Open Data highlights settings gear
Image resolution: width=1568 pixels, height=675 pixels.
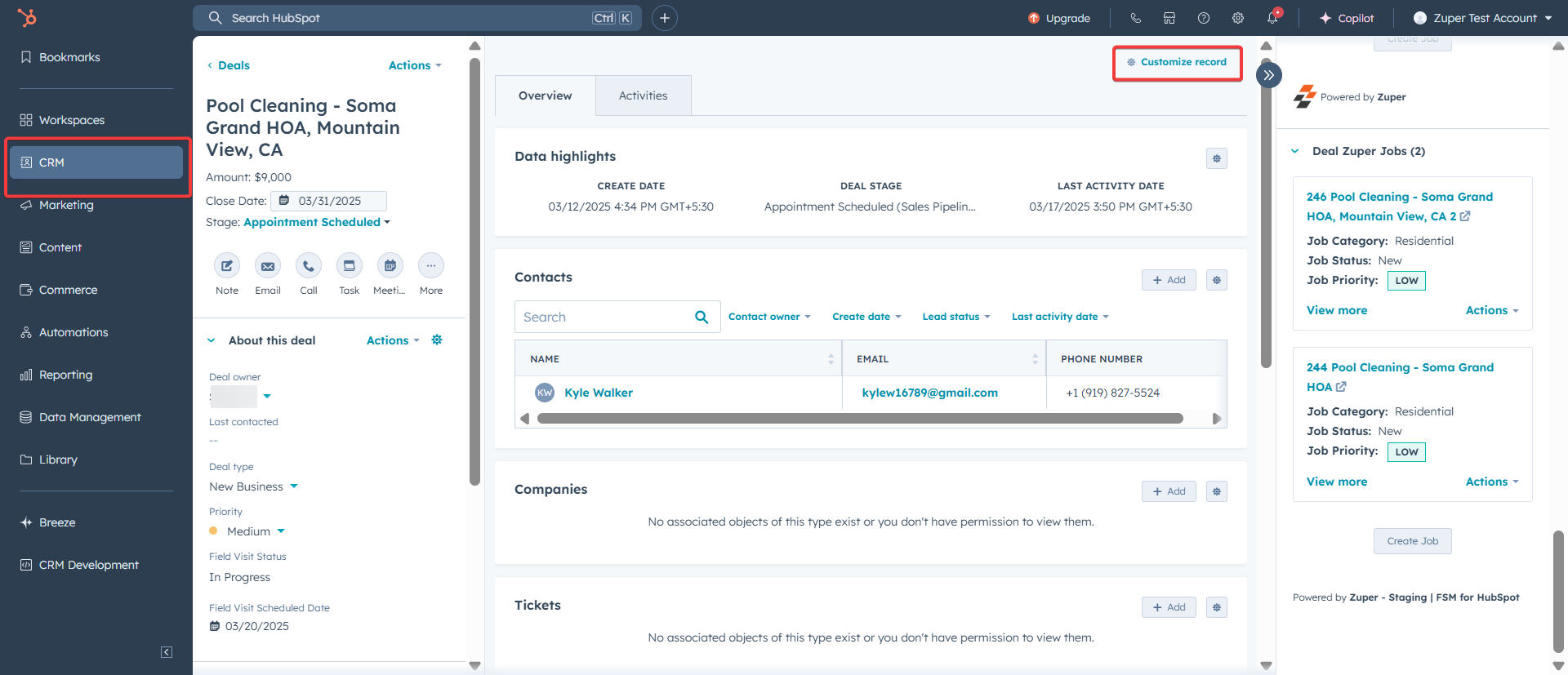point(1217,158)
